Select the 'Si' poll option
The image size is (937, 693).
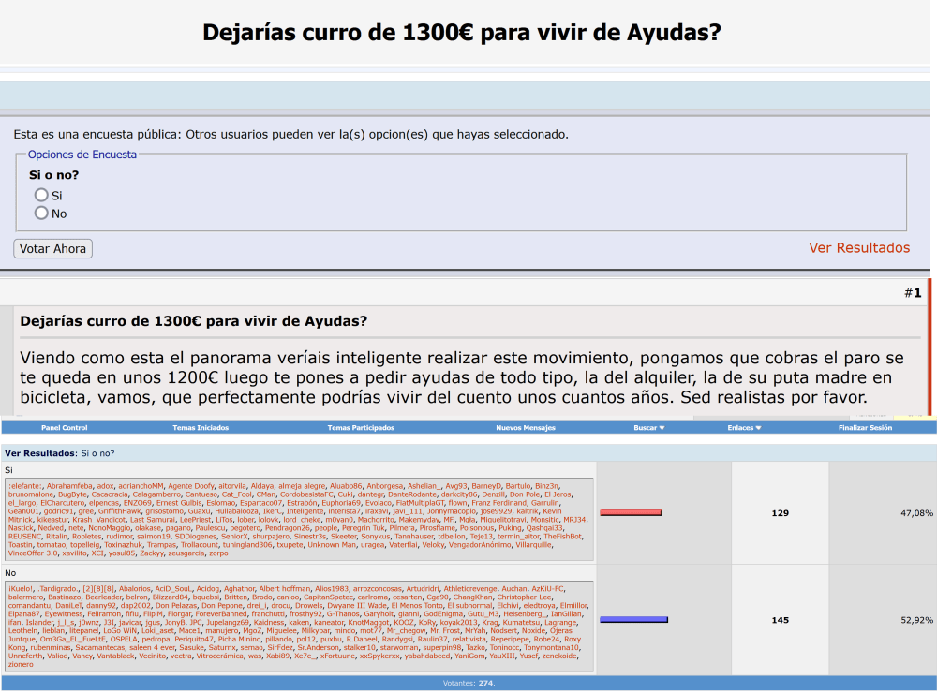coord(41,196)
